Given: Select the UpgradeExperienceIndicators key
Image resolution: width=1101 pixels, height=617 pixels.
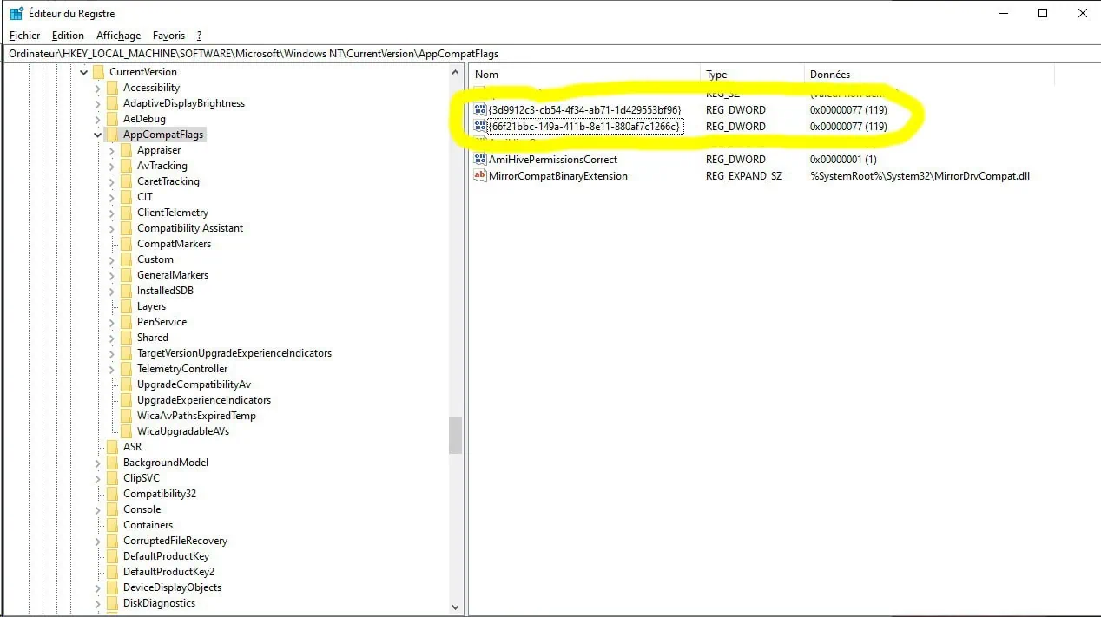Looking at the screenshot, I should 203,400.
